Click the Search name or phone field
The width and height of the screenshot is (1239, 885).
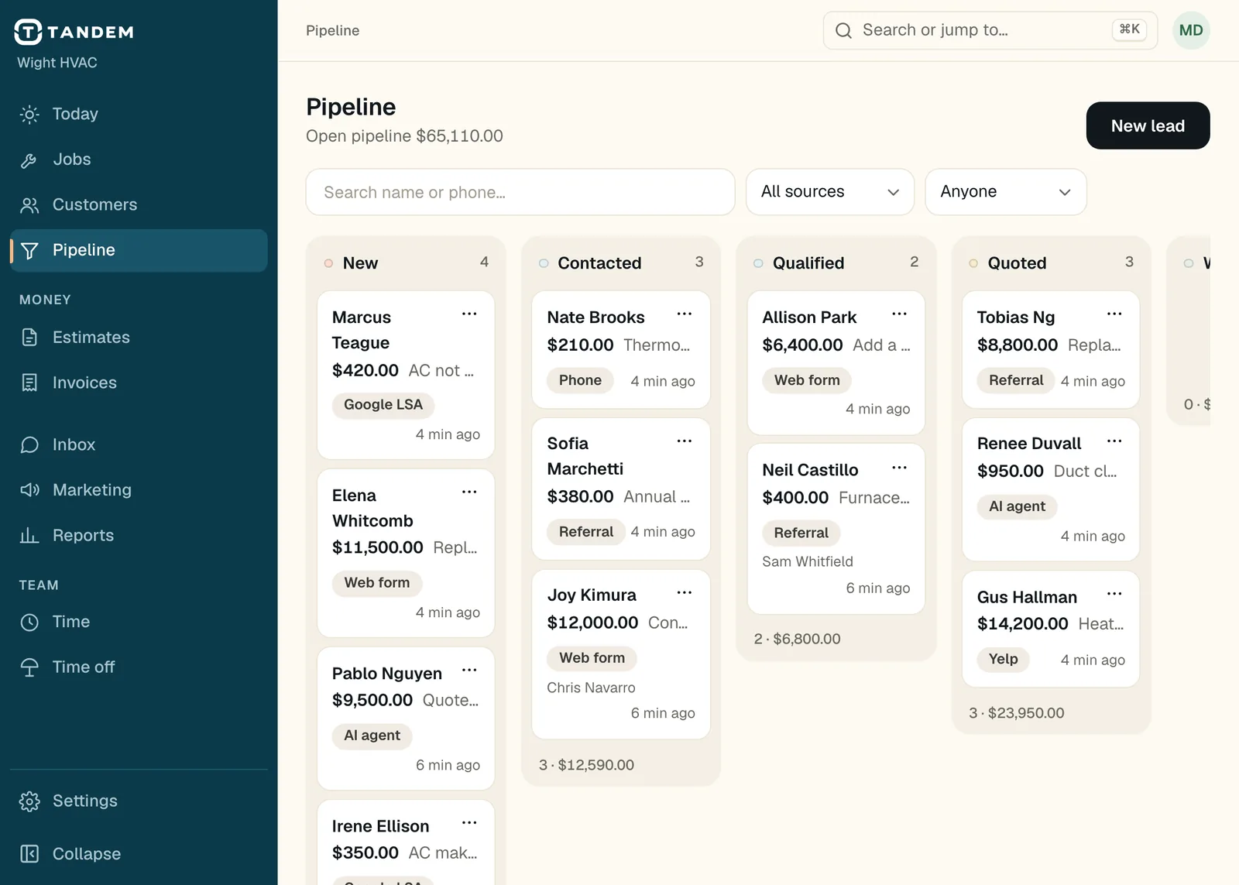coord(520,192)
